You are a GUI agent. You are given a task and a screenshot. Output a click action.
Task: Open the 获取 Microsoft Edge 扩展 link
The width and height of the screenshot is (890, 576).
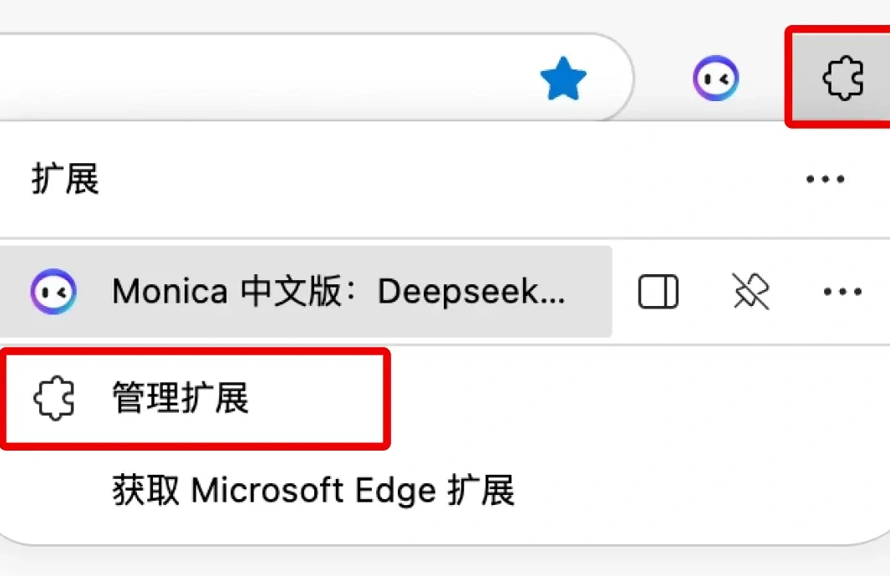pos(313,490)
